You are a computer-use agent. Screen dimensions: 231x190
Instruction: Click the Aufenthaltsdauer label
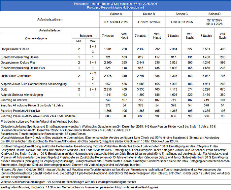tap(50, 30)
